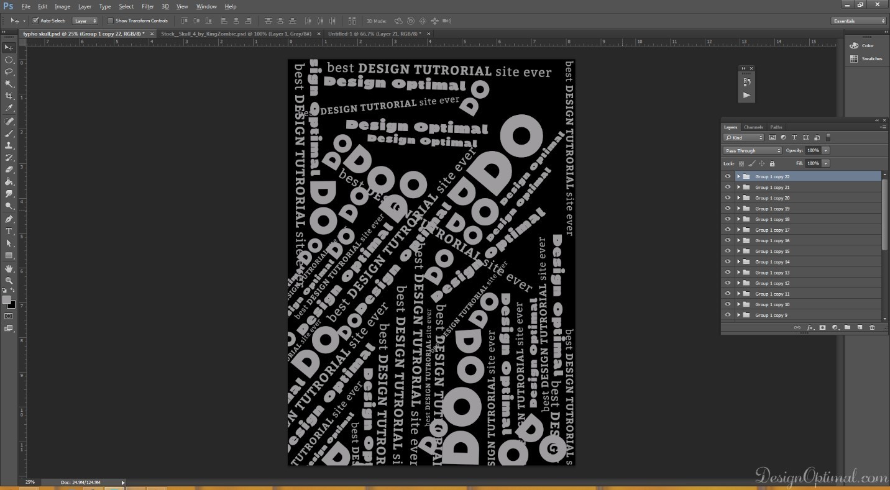890x490 pixels.
Task: Switch to the Channels tab
Action: click(753, 127)
